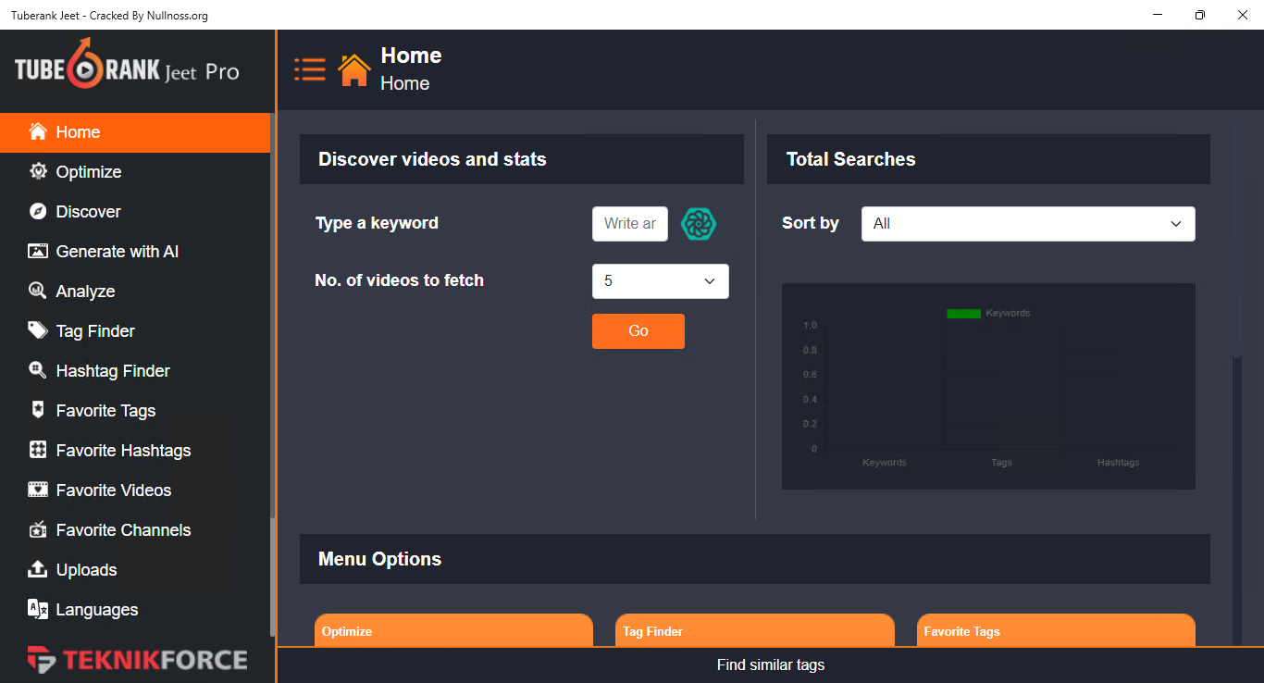Click the Generate with AI image icon
1264x683 pixels.
point(38,251)
